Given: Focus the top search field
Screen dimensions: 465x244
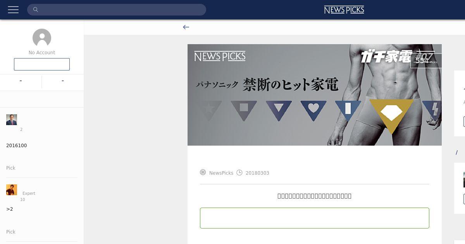Looking at the screenshot, I should tap(116, 10).
